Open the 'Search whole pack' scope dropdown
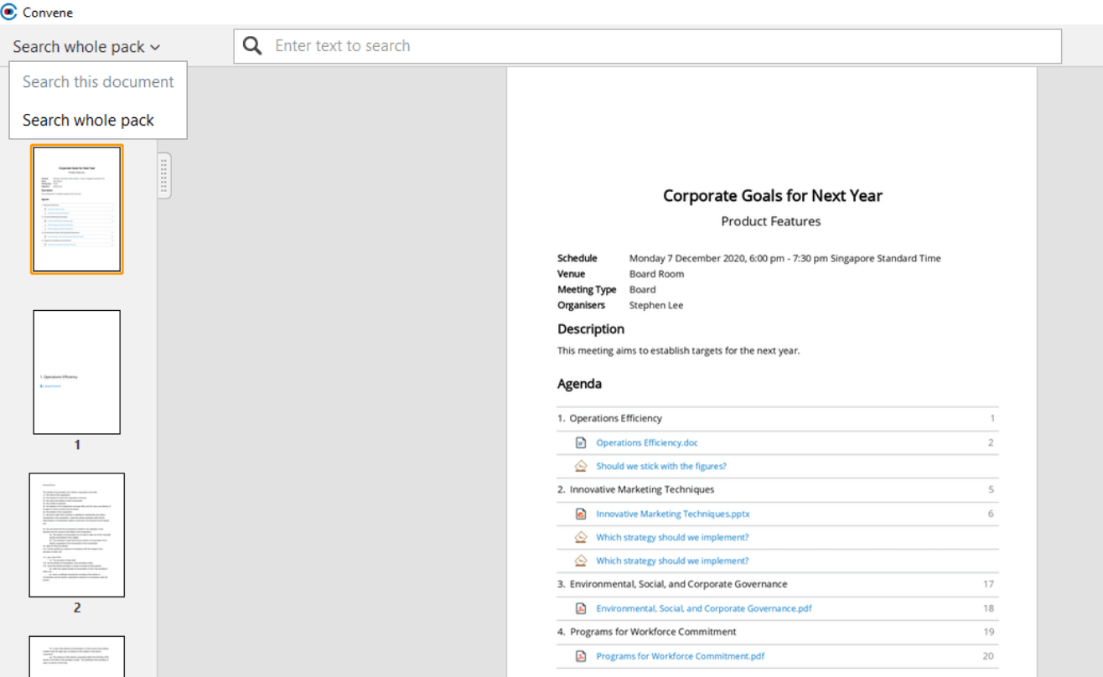The height and width of the screenshot is (677, 1103). tap(85, 47)
